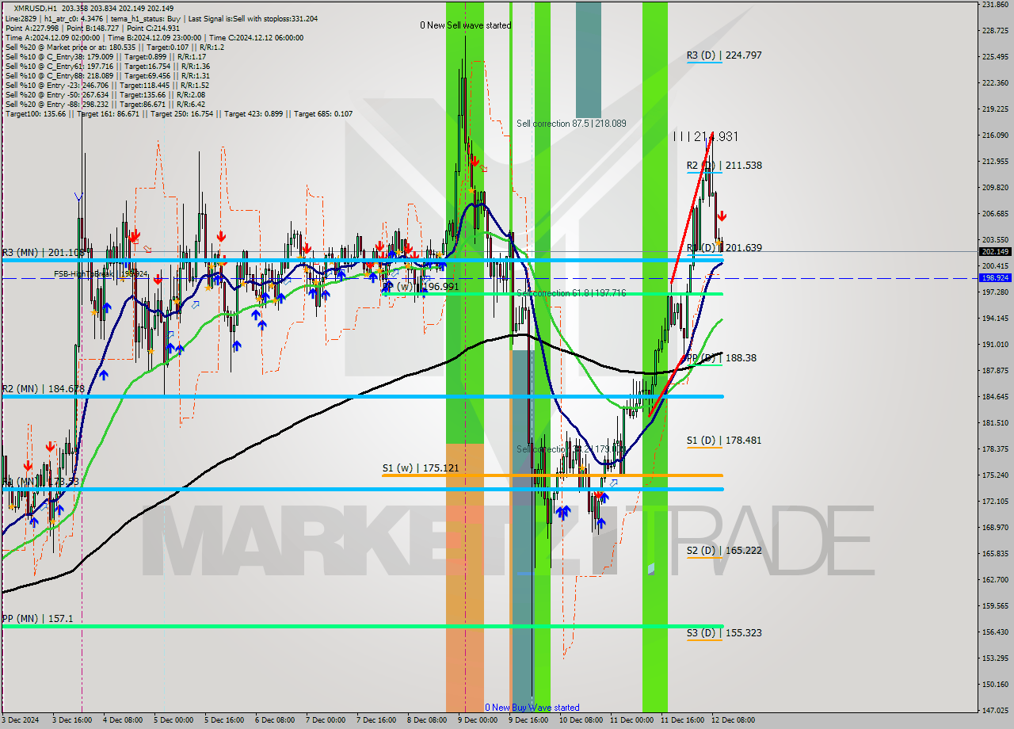Click the FSB-HighToBreak level label
The width and height of the screenshot is (1014, 729).
pyautogui.click(x=101, y=274)
